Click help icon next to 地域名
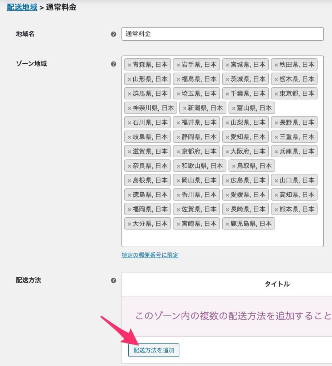 coord(114,34)
